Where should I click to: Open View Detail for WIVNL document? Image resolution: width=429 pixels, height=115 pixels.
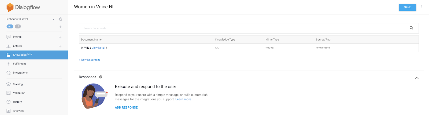pos(98,48)
